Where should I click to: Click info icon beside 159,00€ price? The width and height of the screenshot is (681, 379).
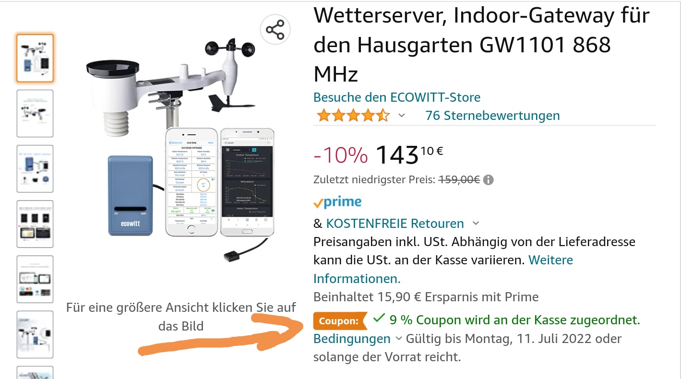point(489,180)
